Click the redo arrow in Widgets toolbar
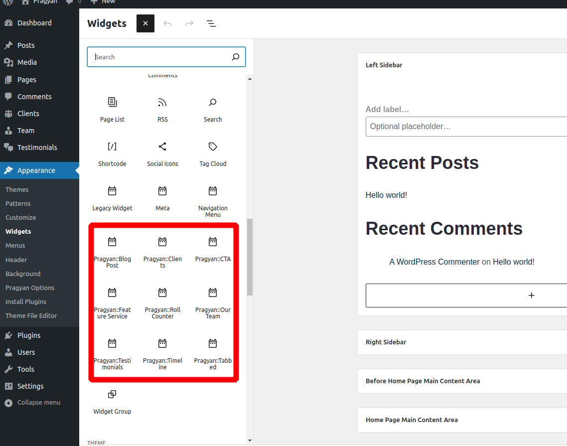 tap(189, 23)
